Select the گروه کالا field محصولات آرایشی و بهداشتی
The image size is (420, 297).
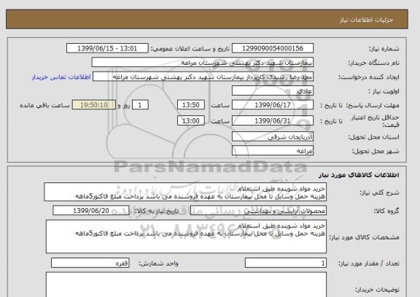258,211
